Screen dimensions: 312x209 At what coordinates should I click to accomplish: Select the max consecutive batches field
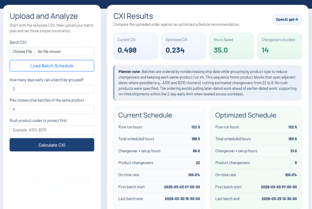(x=52, y=110)
